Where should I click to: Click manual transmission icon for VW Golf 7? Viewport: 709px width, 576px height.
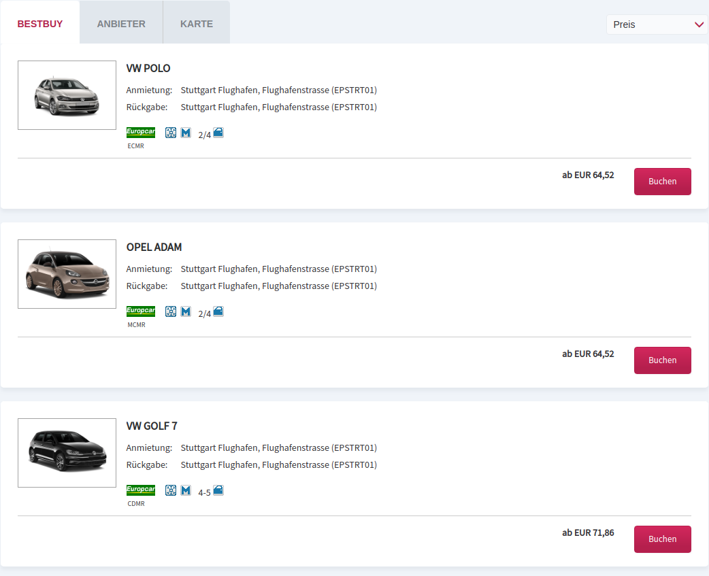186,490
